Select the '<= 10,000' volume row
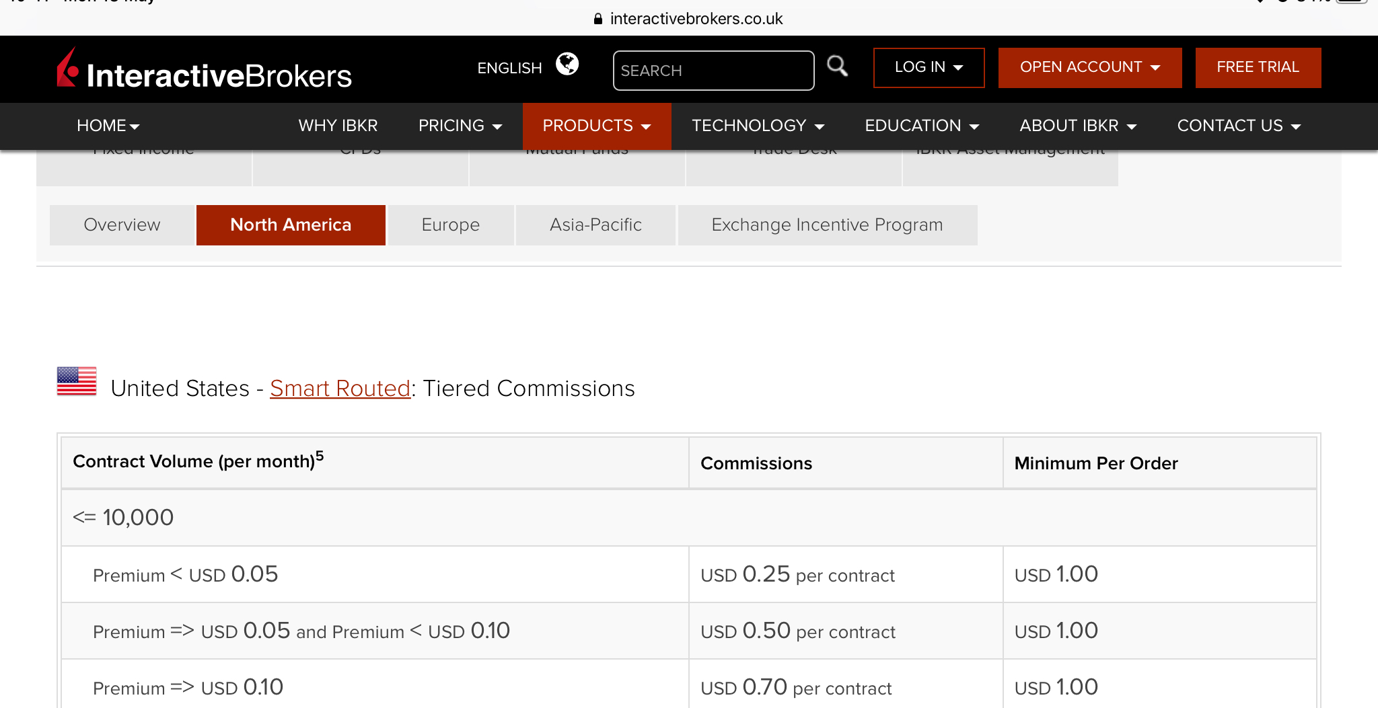 pyautogui.click(x=689, y=517)
